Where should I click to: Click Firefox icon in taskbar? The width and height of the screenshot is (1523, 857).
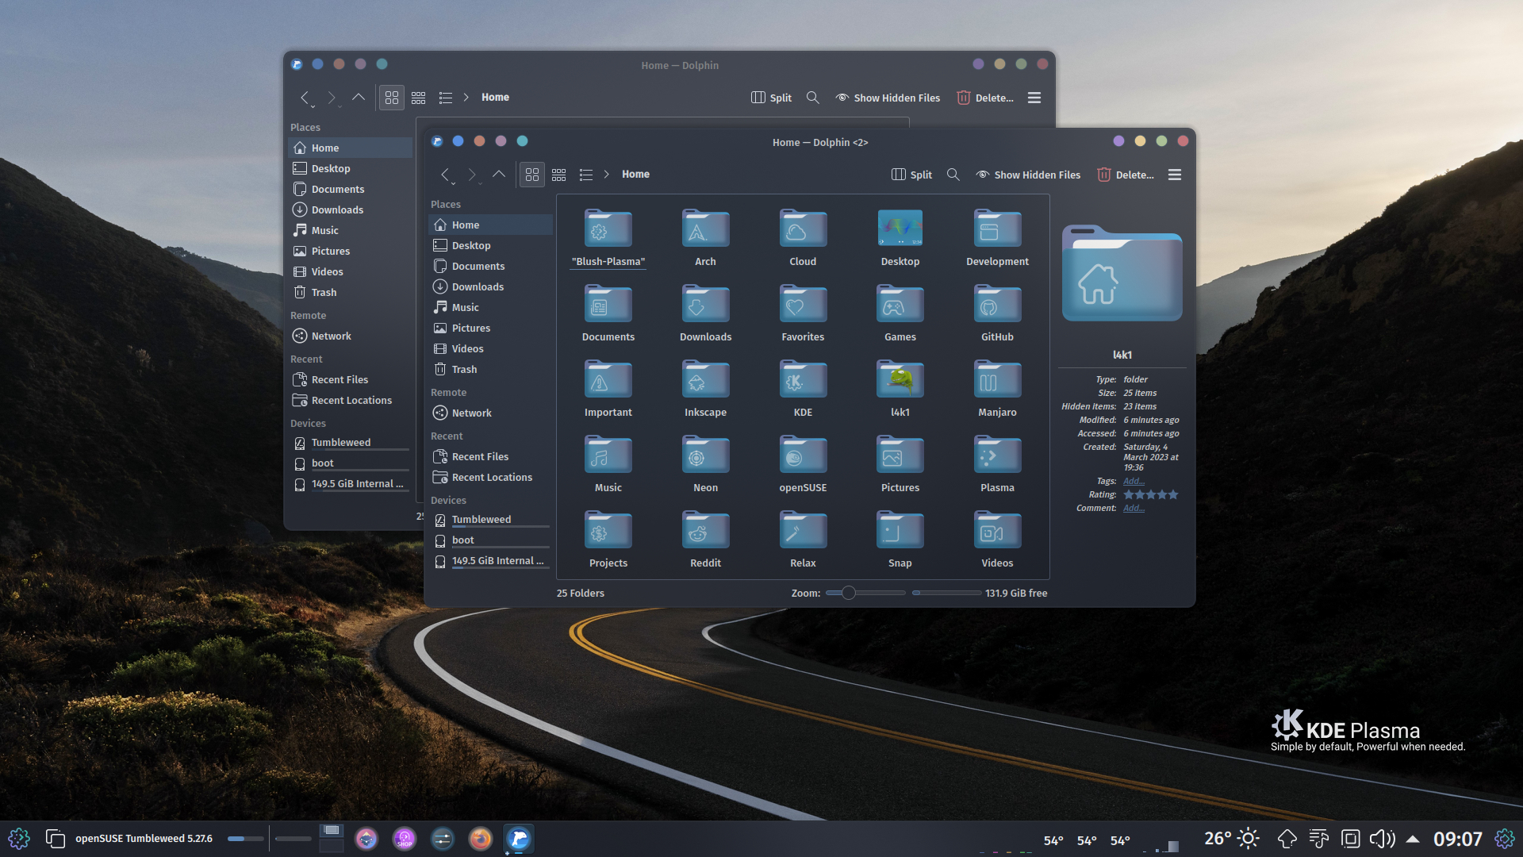(x=480, y=839)
